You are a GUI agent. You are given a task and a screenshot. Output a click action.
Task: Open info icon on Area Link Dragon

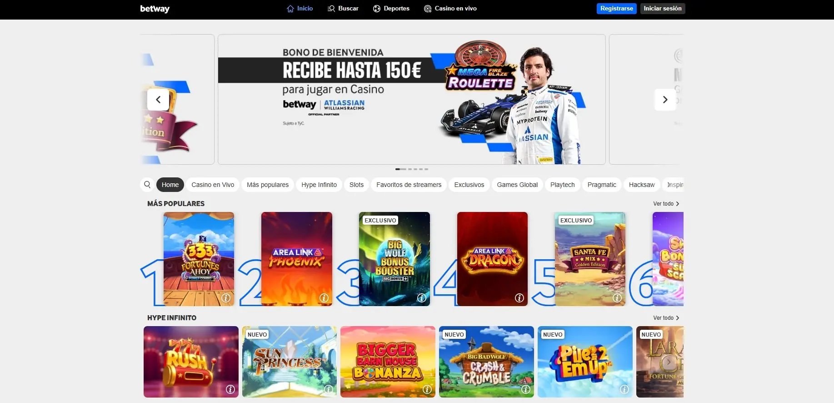(519, 298)
